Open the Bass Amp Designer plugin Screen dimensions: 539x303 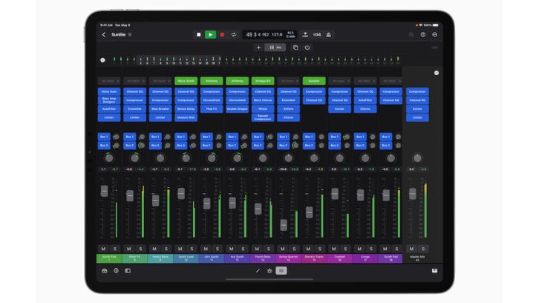point(109,100)
